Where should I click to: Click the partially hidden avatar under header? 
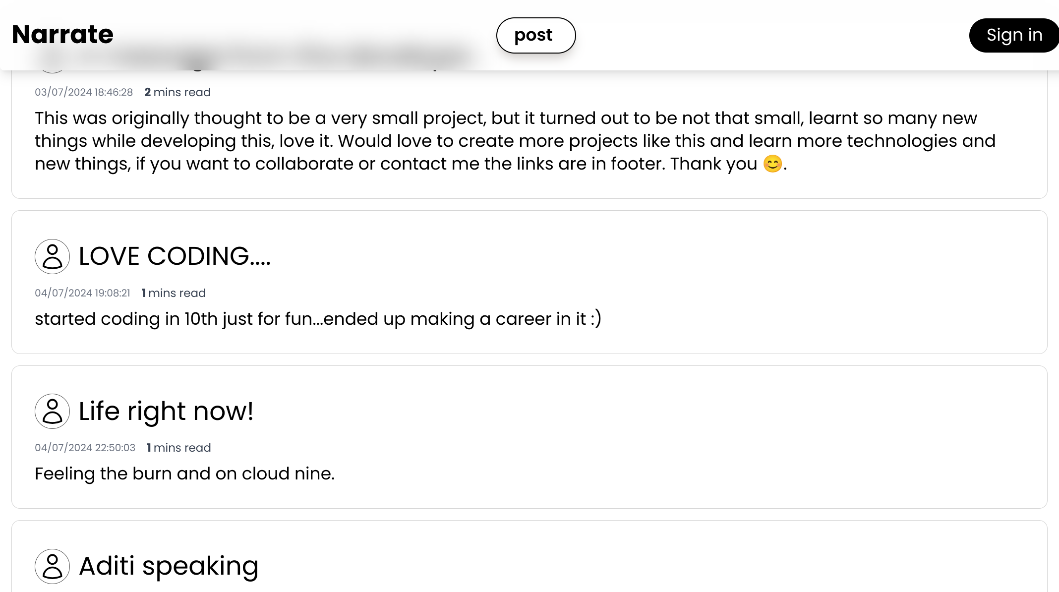pos(52,71)
